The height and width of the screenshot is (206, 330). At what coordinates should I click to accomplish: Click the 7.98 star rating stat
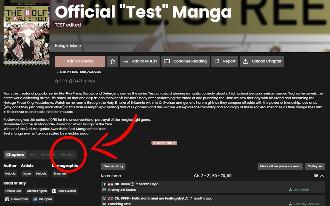(x=61, y=81)
